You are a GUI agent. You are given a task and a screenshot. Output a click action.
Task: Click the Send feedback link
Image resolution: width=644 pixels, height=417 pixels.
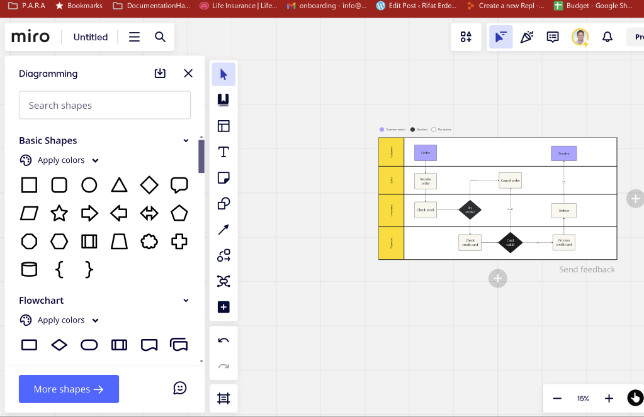[587, 270]
